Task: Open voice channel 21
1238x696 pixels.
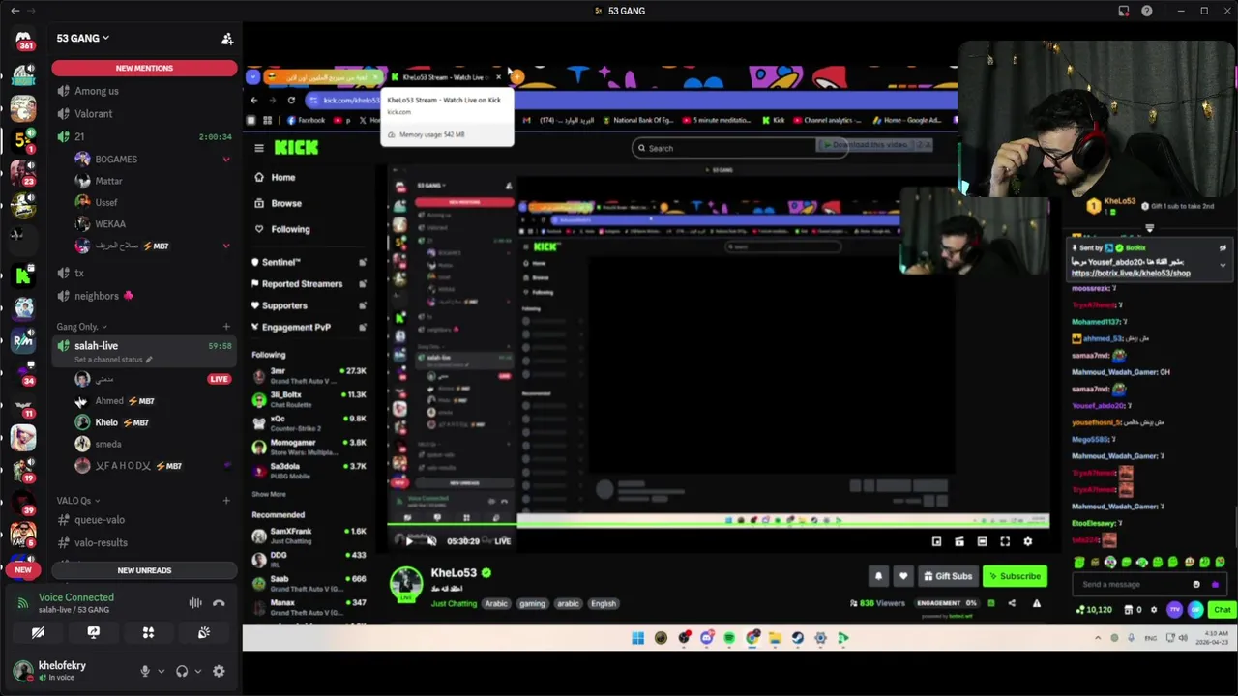Action: pos(144,136)
